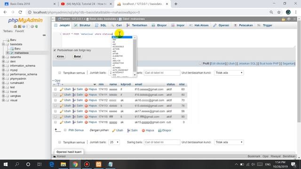Click Salin copy icon for row 174114
This screenshot has height=169, width=301.
74,111
